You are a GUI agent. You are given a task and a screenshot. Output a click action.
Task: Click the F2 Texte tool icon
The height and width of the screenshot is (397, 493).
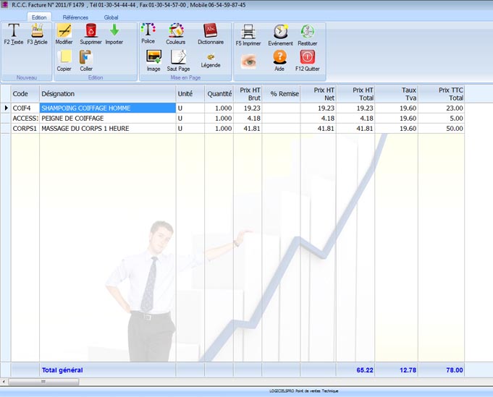14,31
